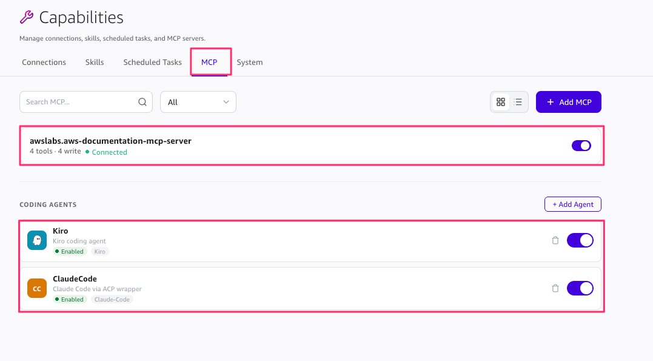The height and width of the screenshot is (361, 653).
Task: Open the Connections tab
Action: 44,62
